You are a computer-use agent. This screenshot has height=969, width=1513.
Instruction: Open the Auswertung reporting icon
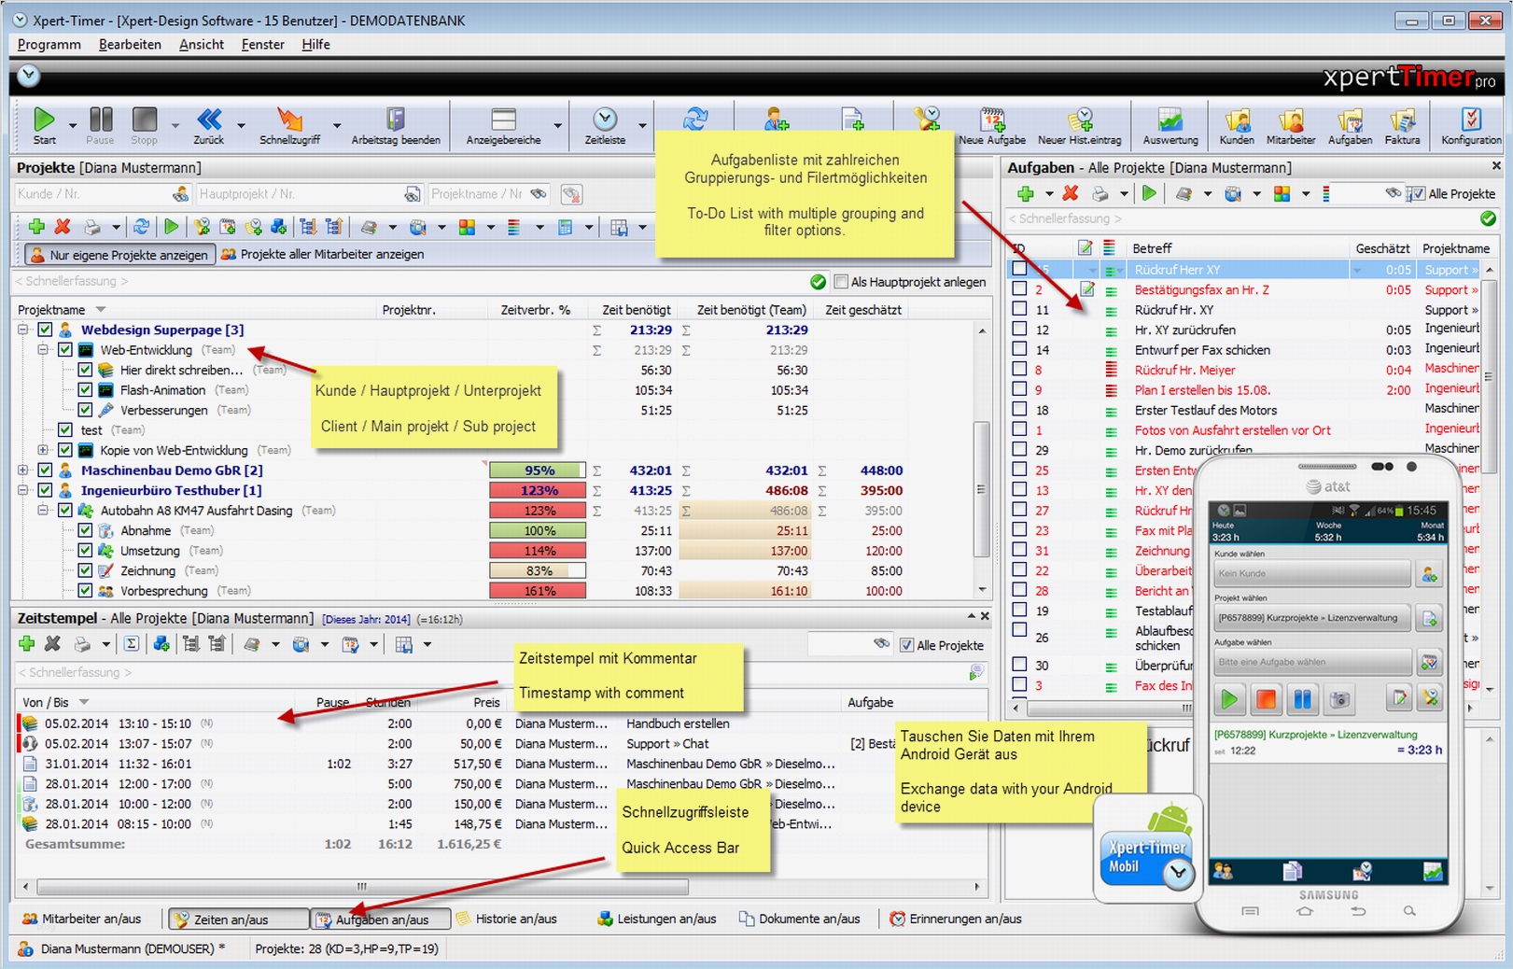pyautogui.click(x=1170, y=119)
